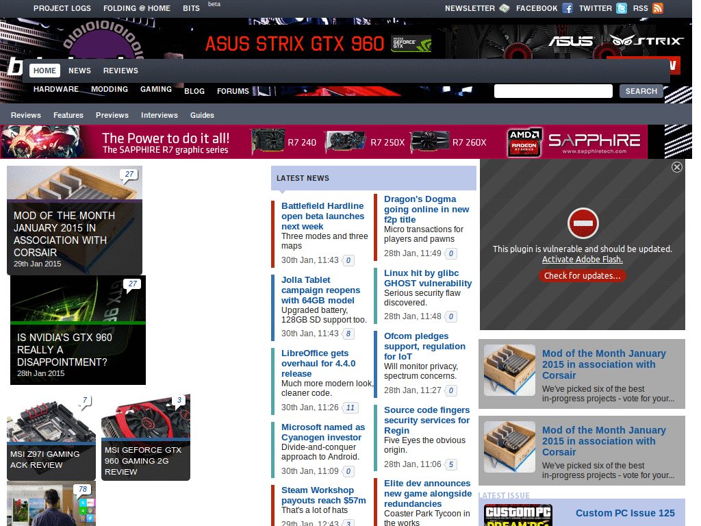The image size is (701, 526).
Task: Open the Reviews submenu item
Action: coord(26,115)
